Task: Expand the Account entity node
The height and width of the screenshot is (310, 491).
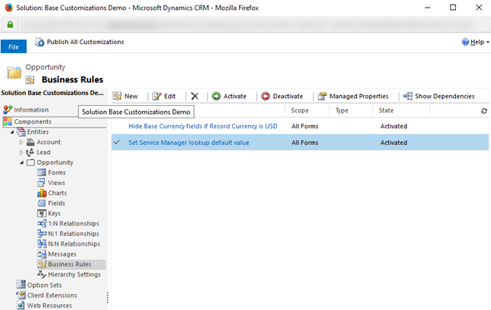Action: click(x=21, y=142)
